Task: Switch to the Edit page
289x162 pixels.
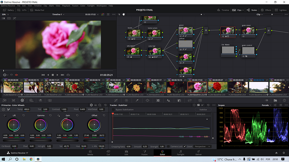Action: coord(126,153)
